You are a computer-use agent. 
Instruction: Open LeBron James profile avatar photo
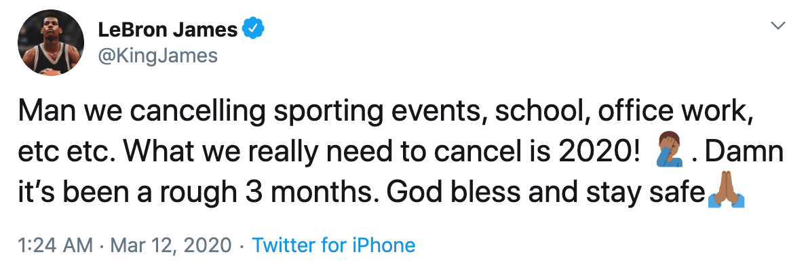click(51, 43)
